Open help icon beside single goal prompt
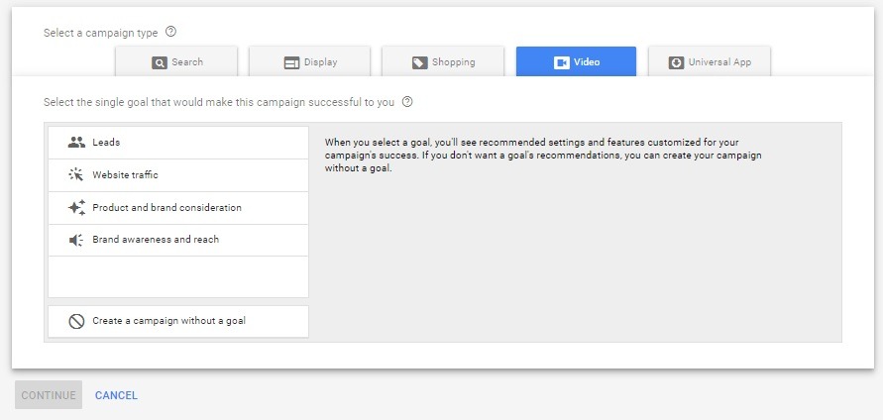This screenshot has height=420, width=883. (x=407, y=102)
